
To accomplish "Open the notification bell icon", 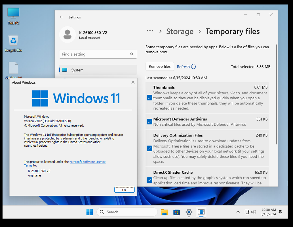I will pyautogui.click(x=280, y=212).
